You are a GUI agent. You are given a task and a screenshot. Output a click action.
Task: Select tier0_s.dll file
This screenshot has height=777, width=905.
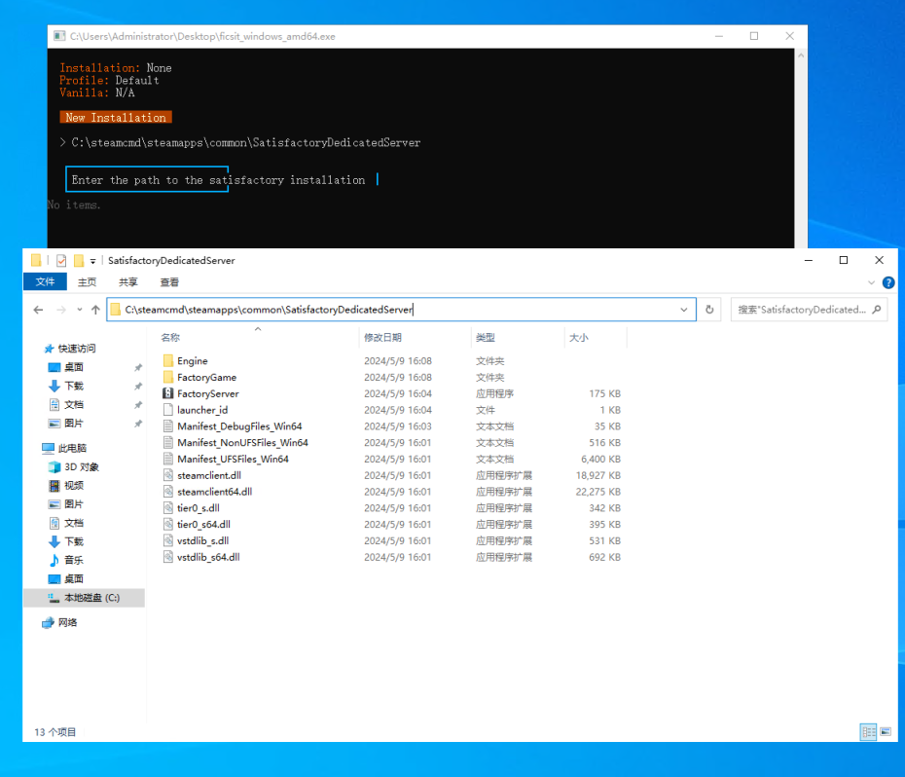coord(198,508)
